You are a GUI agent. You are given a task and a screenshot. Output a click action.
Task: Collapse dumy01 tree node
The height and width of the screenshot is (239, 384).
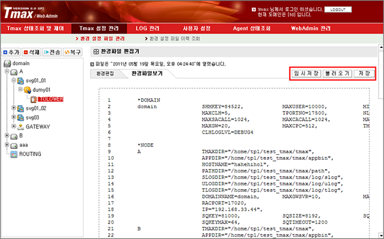20,89
